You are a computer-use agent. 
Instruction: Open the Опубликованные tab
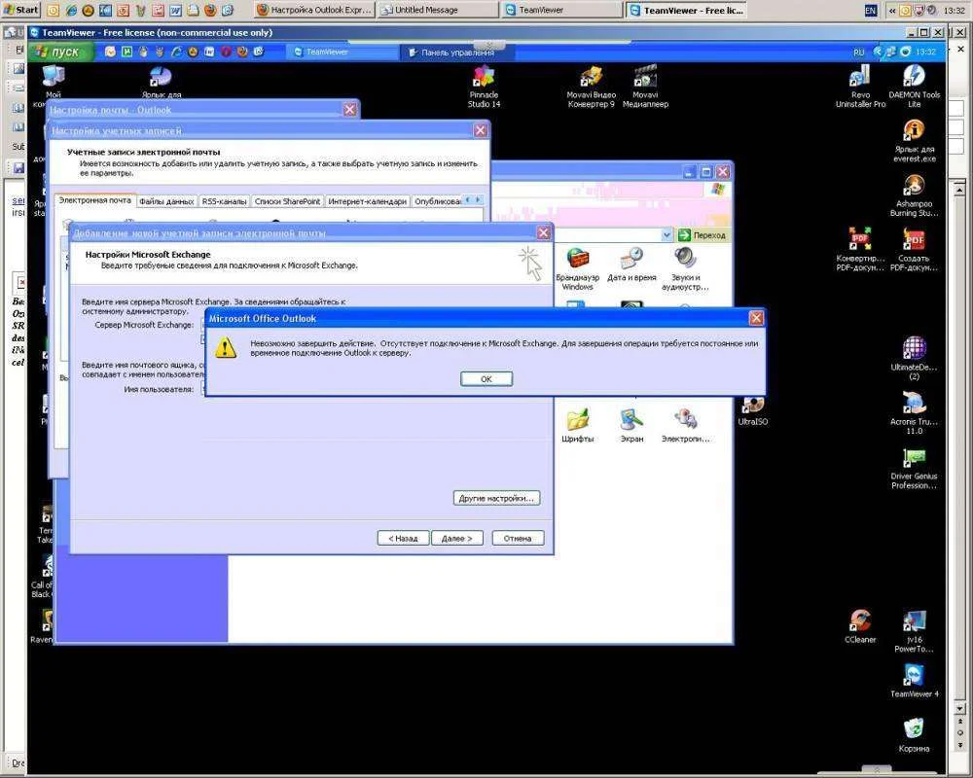coord(438,201)
